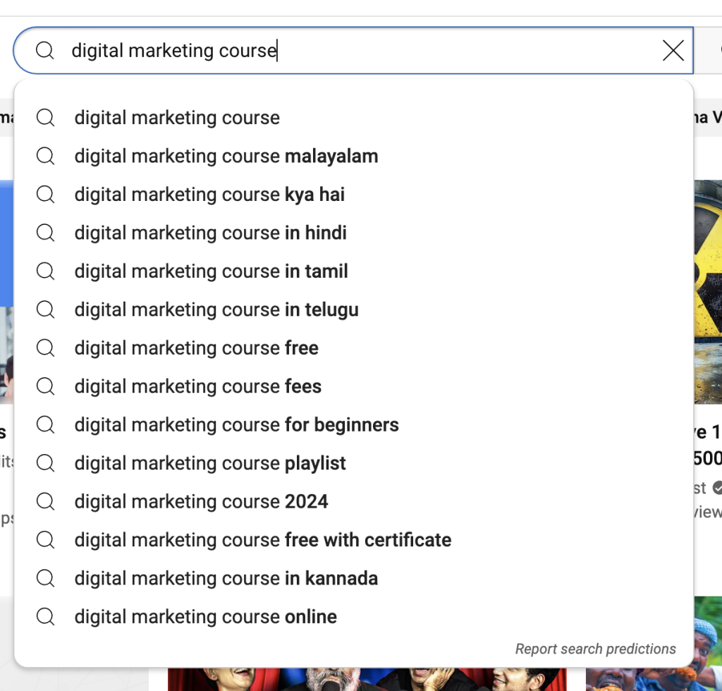722x691 pixels.
Task: Click magnifier icon beside "digital marketing course free"
Action: 44,348
